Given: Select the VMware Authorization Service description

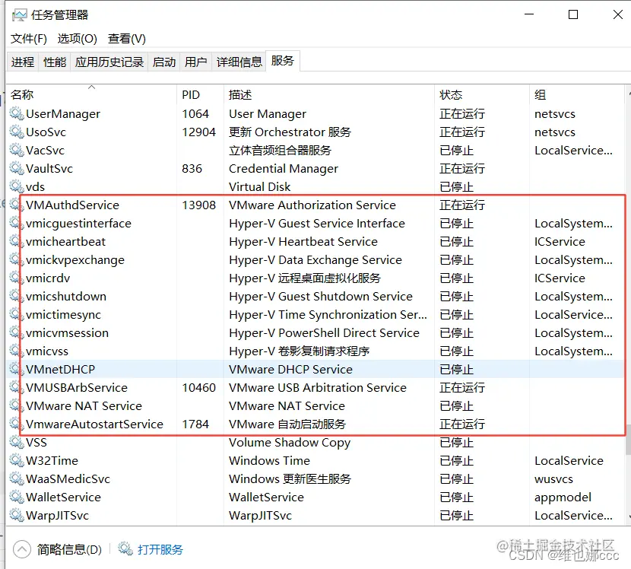Looking at the screenshot, I should [312, 205].
